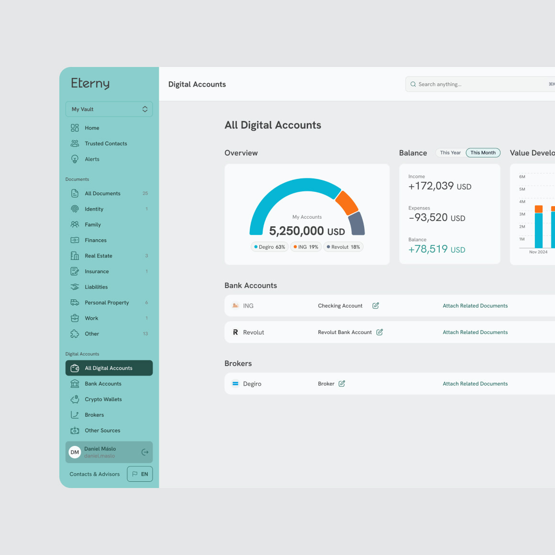Click the 5,250,000 USD total value
Screen dimensions: 555x555
pos(307,231)
